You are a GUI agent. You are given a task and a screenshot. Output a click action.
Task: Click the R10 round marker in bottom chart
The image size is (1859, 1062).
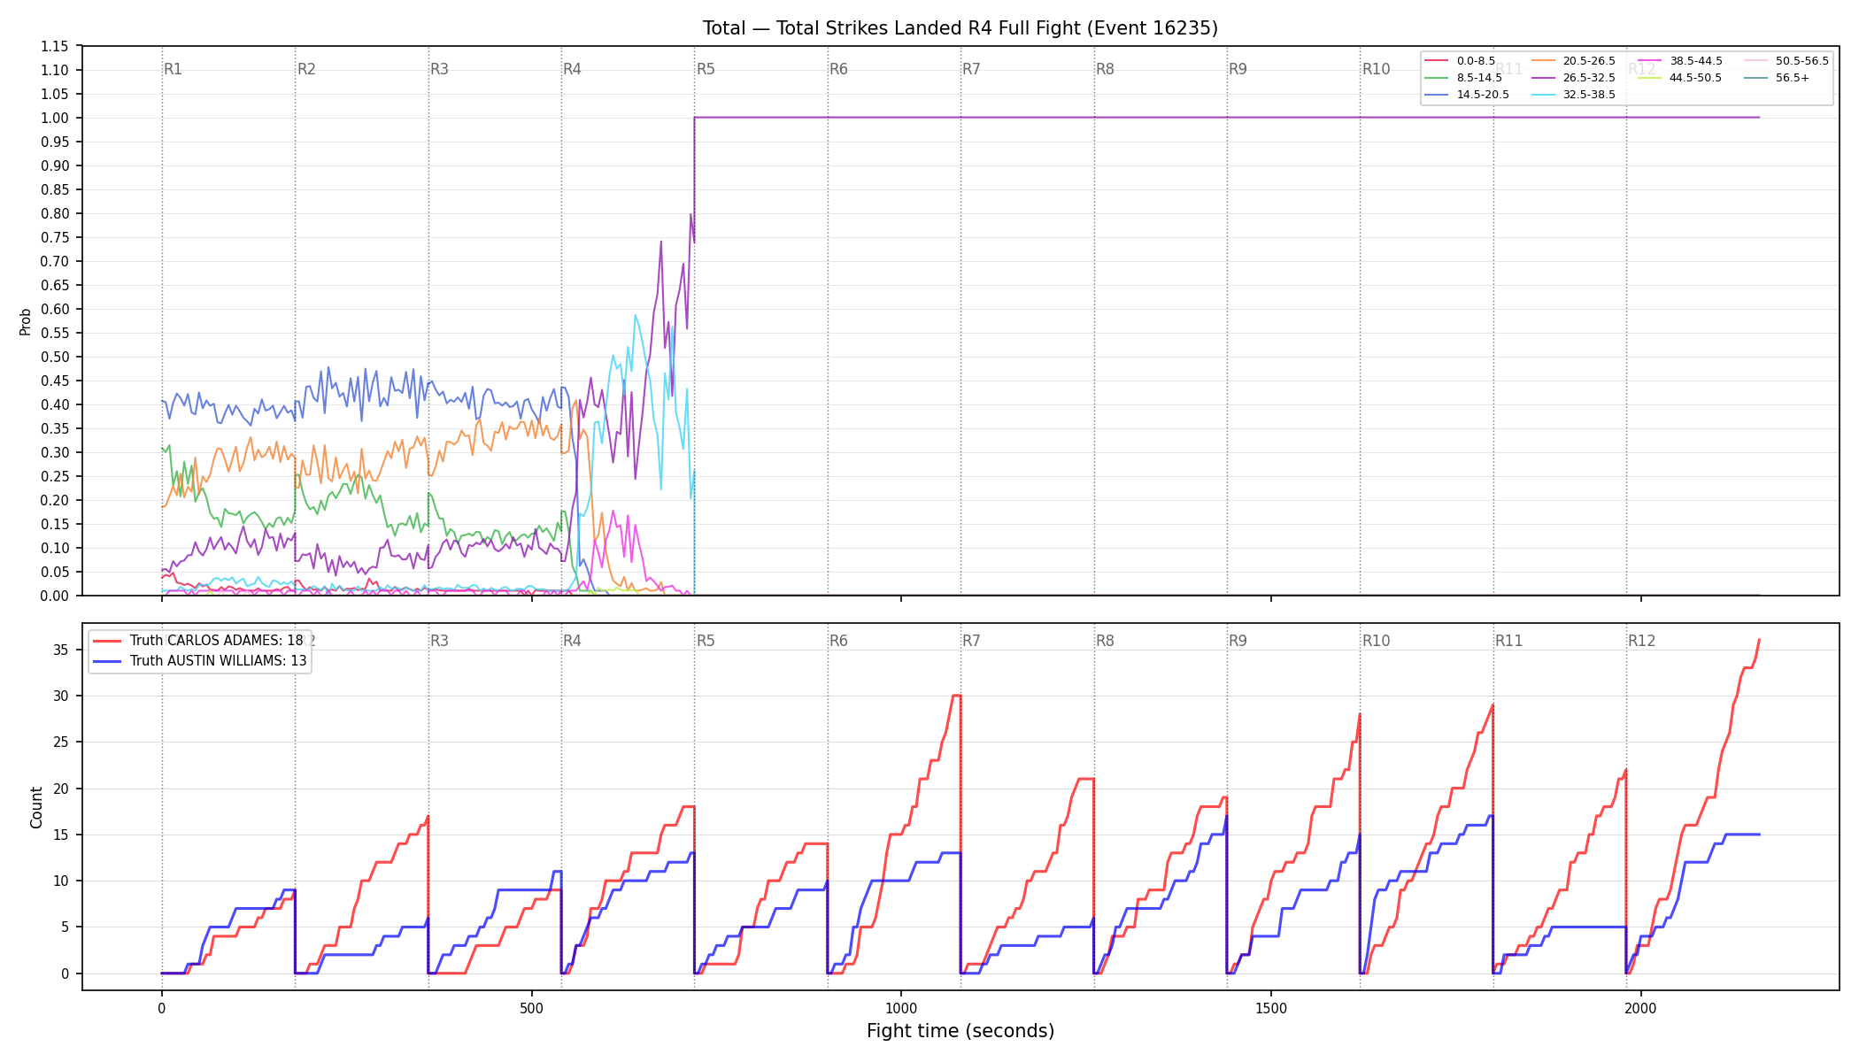tap(1376, 641)
